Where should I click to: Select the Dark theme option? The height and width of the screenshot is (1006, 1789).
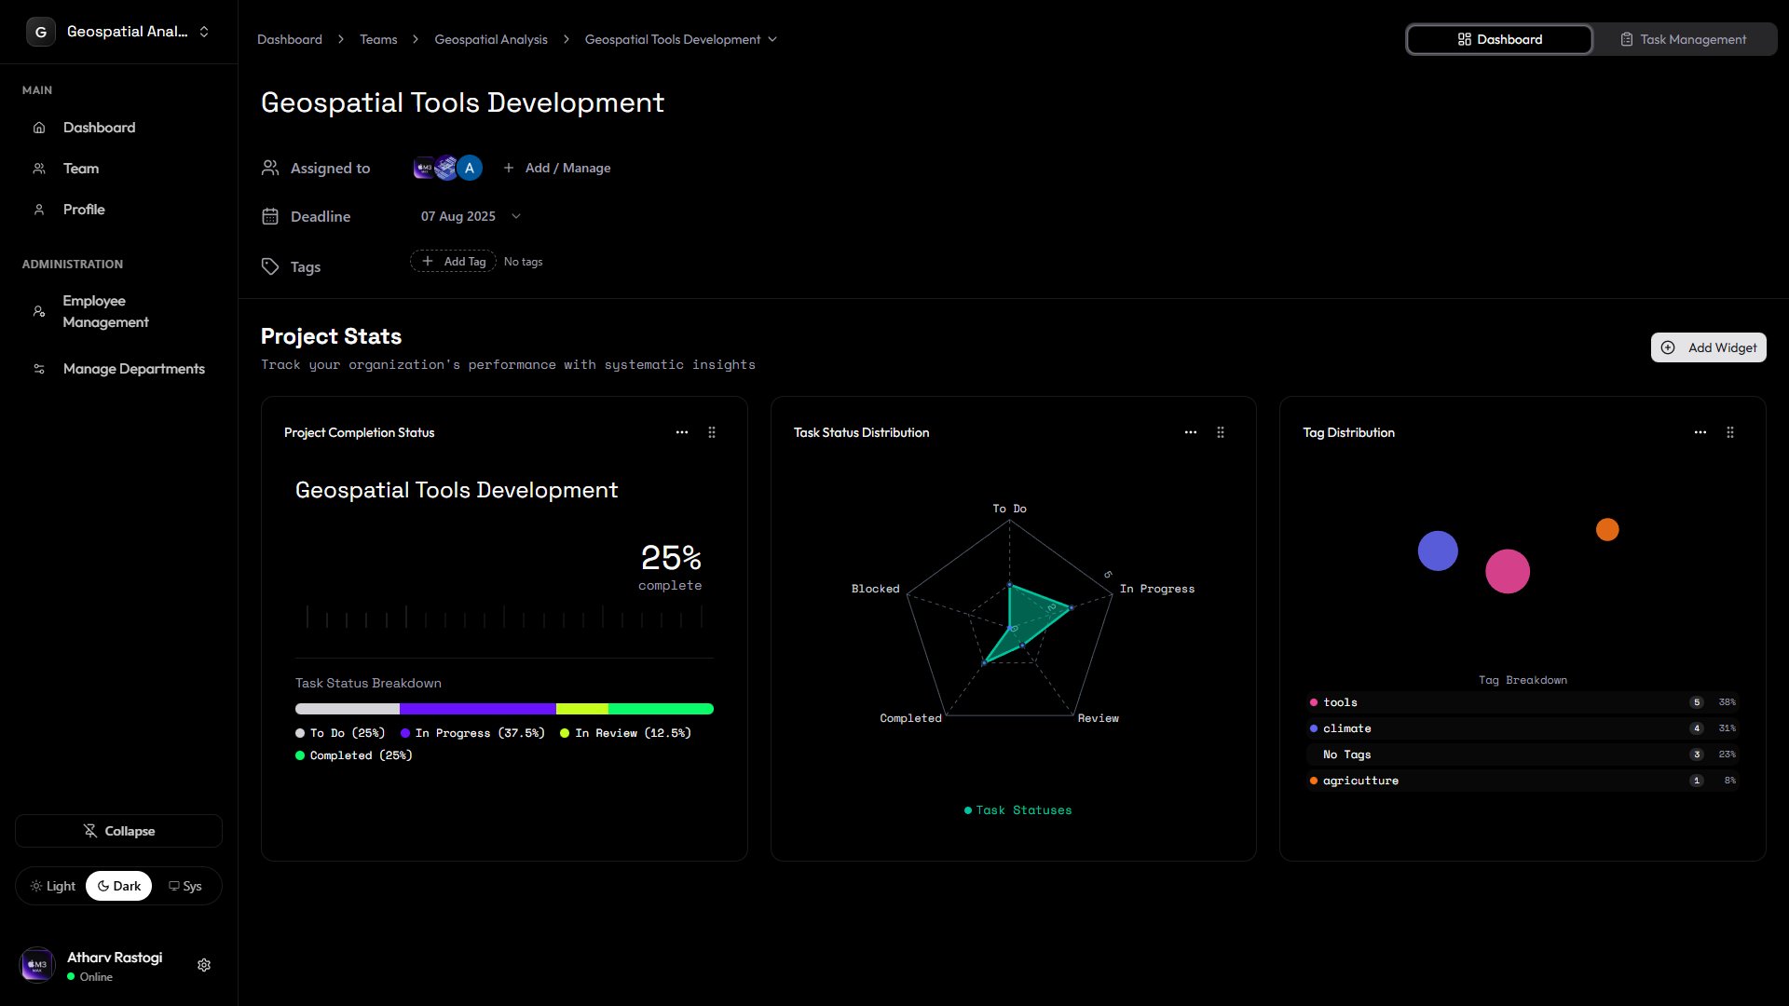point(119,886)
